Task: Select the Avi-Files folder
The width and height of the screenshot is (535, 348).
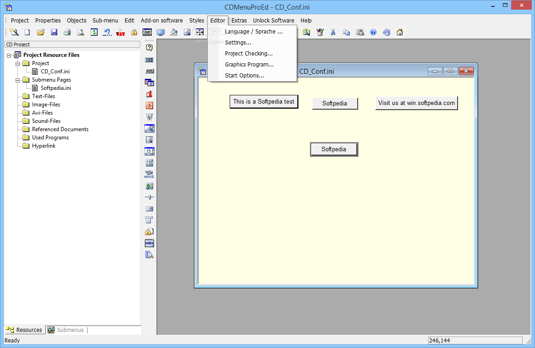Action: tap(42, 113)
